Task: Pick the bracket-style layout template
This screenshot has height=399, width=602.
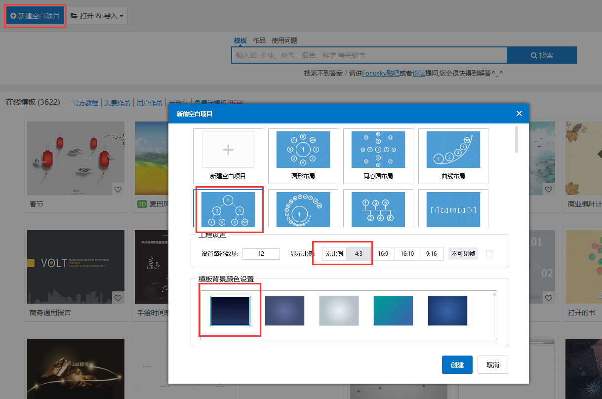Action: (453, 209)
